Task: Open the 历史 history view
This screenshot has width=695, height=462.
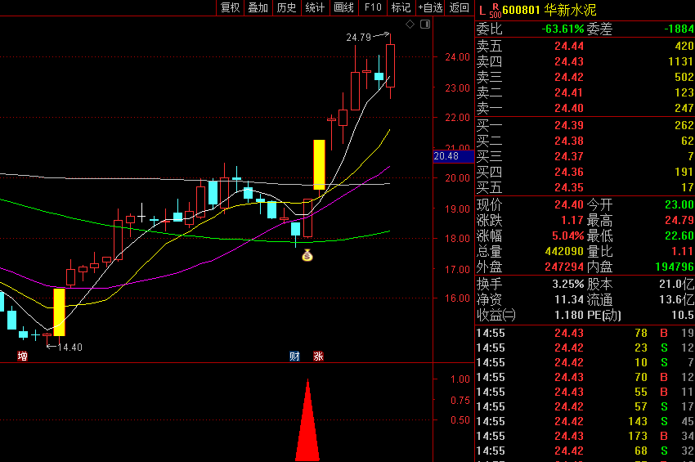Action: 286,7
